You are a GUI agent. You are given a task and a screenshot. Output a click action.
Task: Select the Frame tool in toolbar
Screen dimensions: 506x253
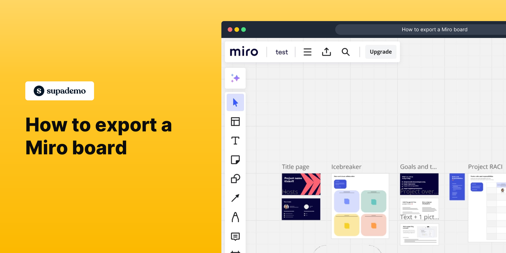(235, 252)
